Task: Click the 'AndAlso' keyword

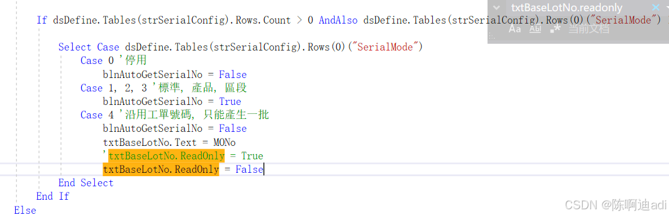Action: coord(338,20)
